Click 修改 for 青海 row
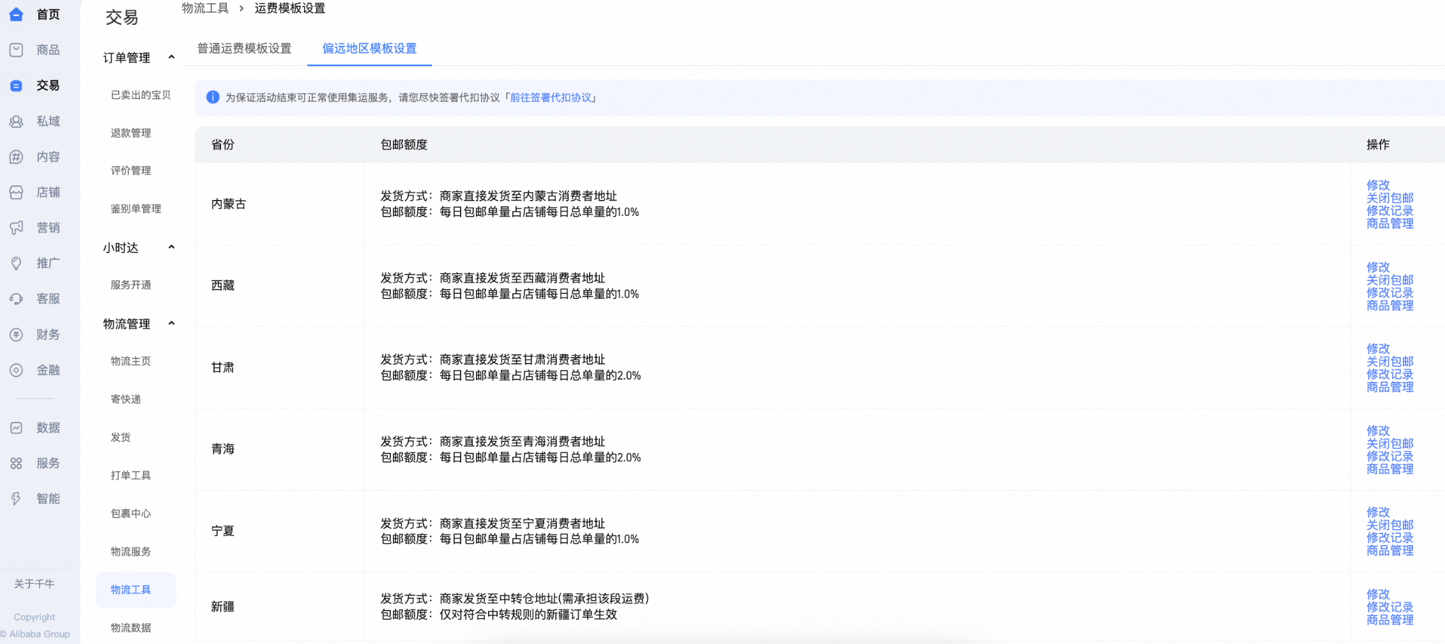 tap(1378, 430)
